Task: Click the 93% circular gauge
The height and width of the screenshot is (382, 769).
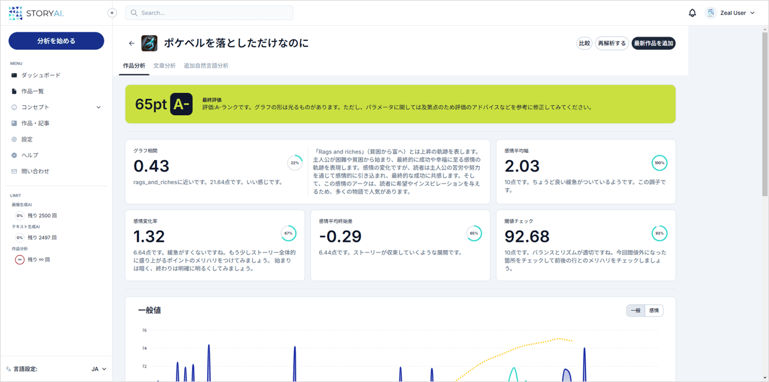Action: tap(659, 233)
